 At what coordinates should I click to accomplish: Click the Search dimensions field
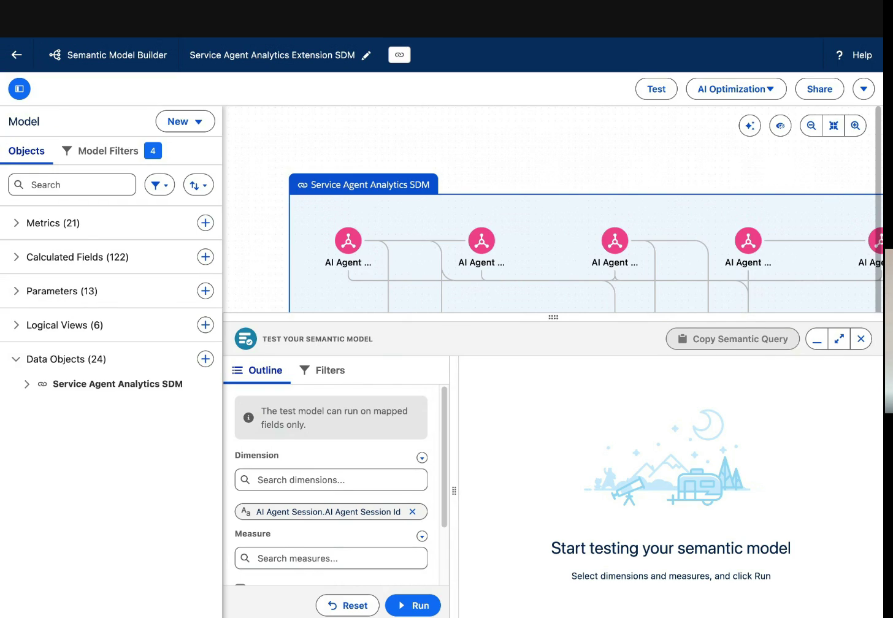point(331,480)
